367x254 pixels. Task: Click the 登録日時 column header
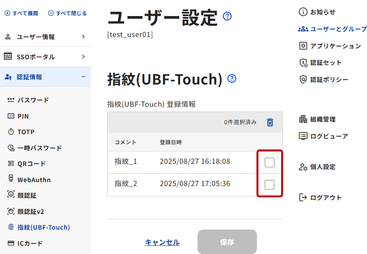(x=170, y=142)
